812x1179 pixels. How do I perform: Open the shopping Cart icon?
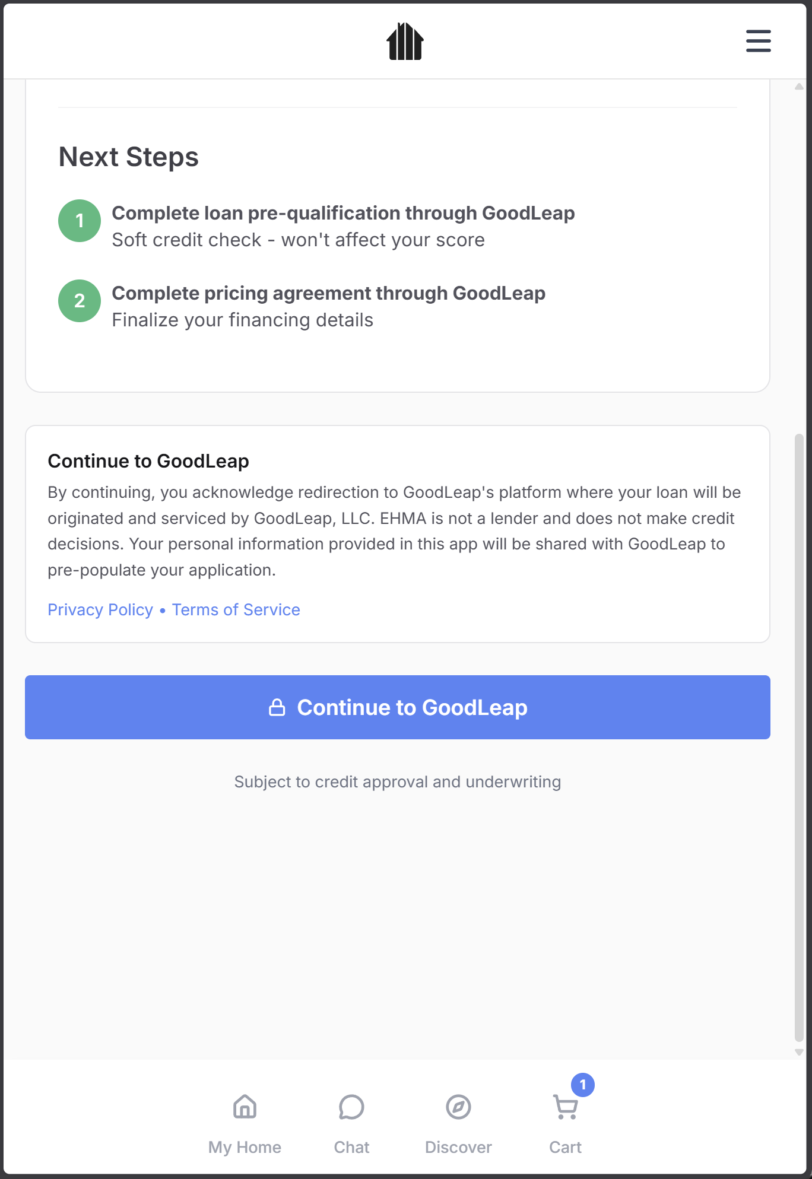[x=565, y=1107]
